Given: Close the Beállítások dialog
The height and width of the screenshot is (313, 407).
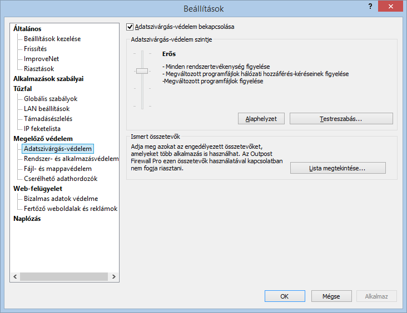Looking at the screenshot, I should point(390,7).
